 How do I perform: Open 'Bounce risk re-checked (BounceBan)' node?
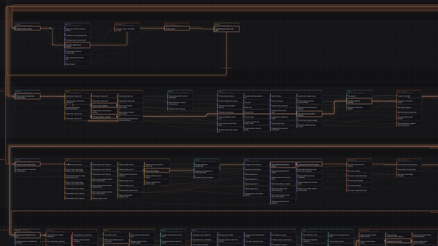(131, 113)
